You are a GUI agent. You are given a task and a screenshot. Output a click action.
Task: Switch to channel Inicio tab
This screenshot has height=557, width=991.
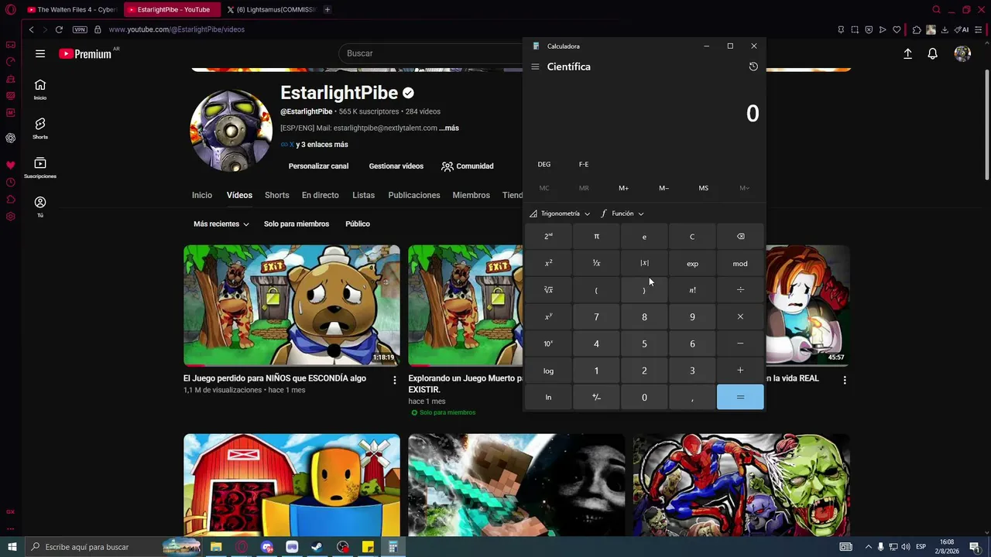tap(202, 195)
